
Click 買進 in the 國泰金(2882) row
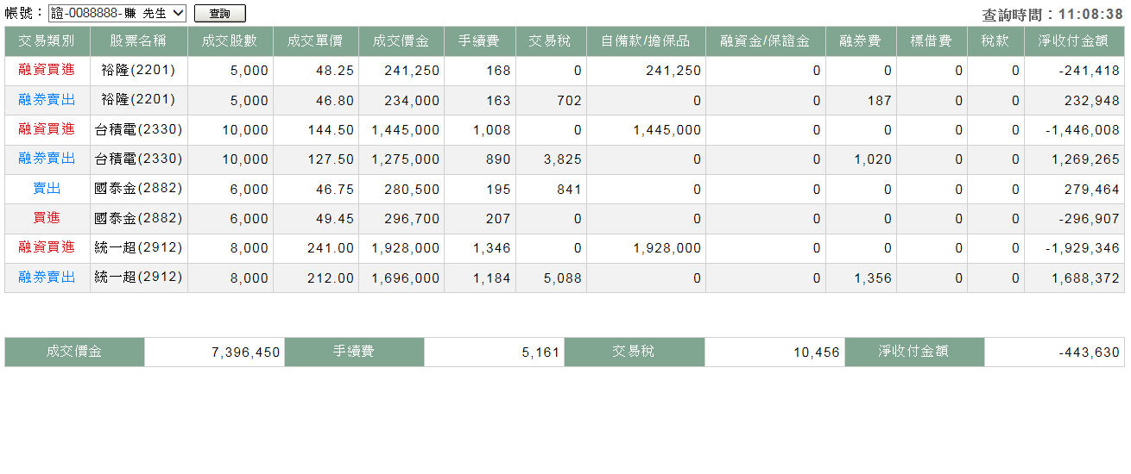(47, 218)
